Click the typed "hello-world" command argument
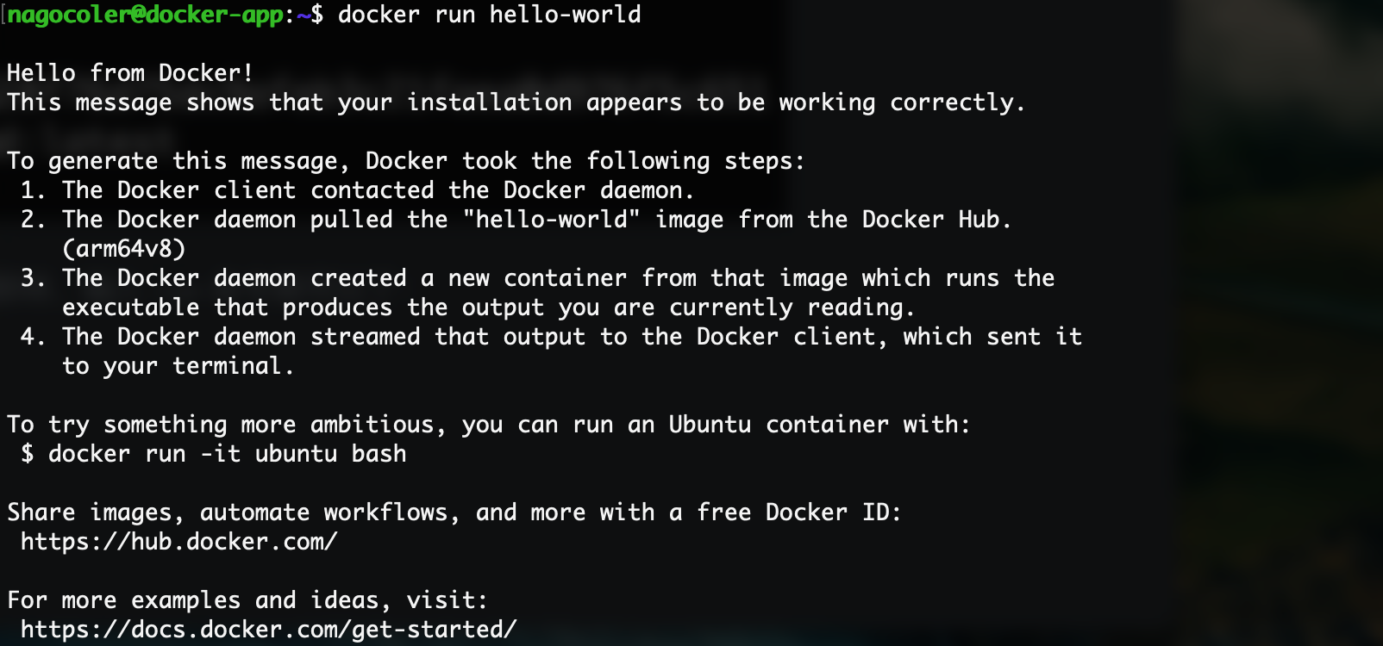1383x646 pixels. tap(565, 15)
